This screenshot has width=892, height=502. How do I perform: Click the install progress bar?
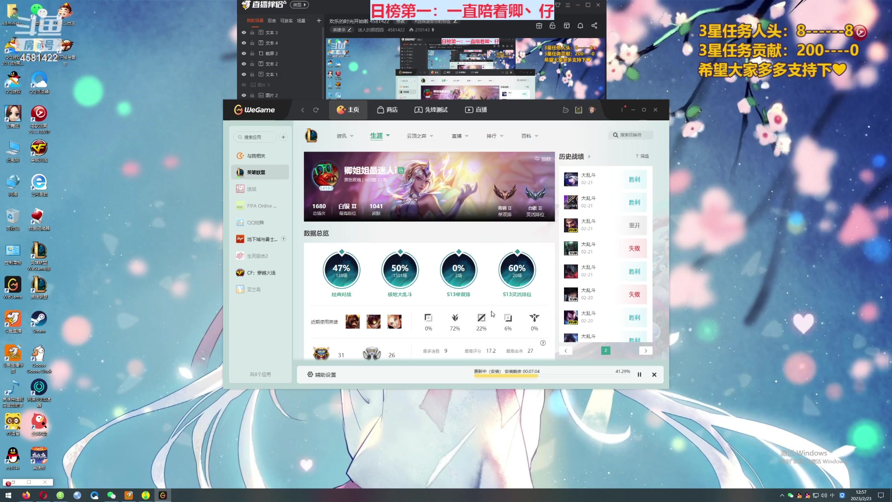pyautogui.click(x=552, y=376)
